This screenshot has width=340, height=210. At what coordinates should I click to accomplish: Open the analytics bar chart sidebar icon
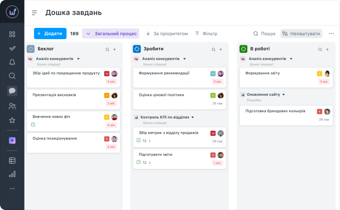pyautogui.click(x=12, y=174)
